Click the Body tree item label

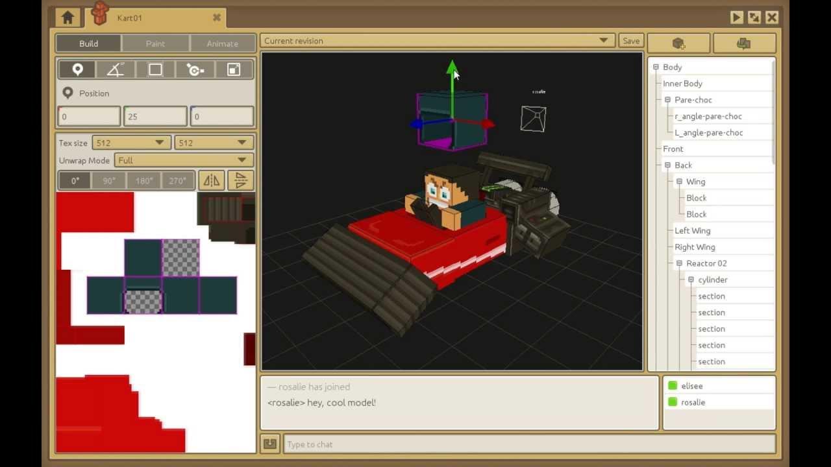point(673,67)
